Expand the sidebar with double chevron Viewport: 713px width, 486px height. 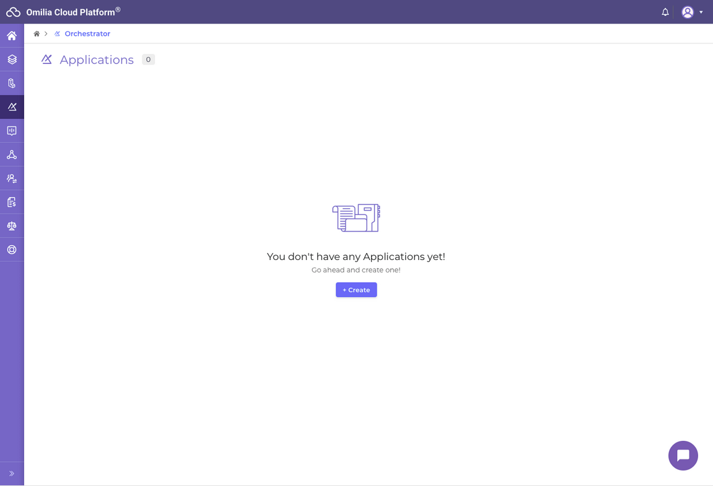tap(12, 474)
